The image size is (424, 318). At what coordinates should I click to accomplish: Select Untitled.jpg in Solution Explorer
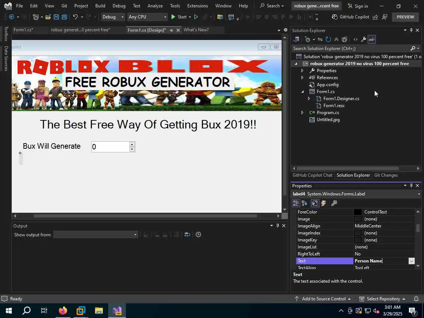point(328,120)
